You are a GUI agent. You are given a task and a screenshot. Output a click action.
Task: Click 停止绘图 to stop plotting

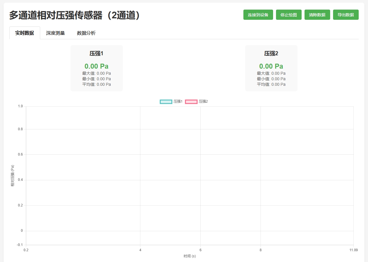[x=289, y=15]
